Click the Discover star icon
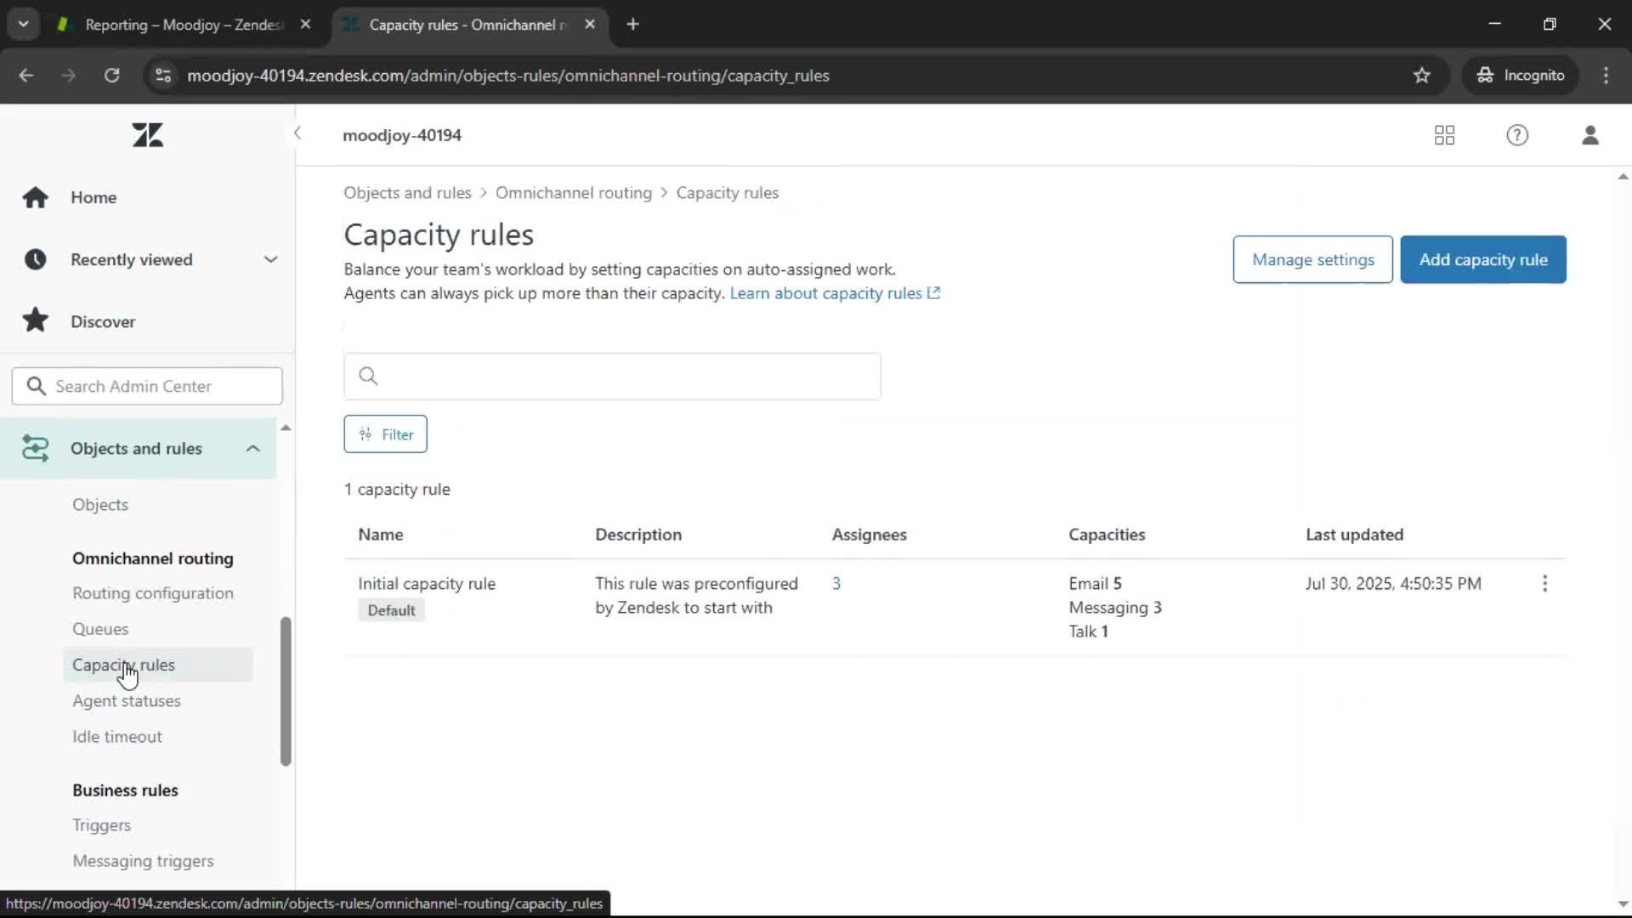This screenshot has width=1632, height=918. [x=35, y=320]
